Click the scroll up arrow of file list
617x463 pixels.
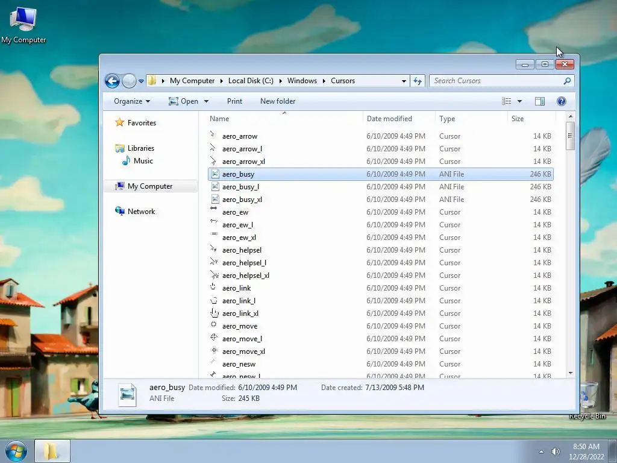point(571,117)
